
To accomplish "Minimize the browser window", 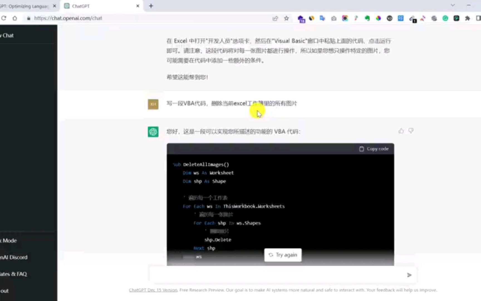I will pos(469,5).
